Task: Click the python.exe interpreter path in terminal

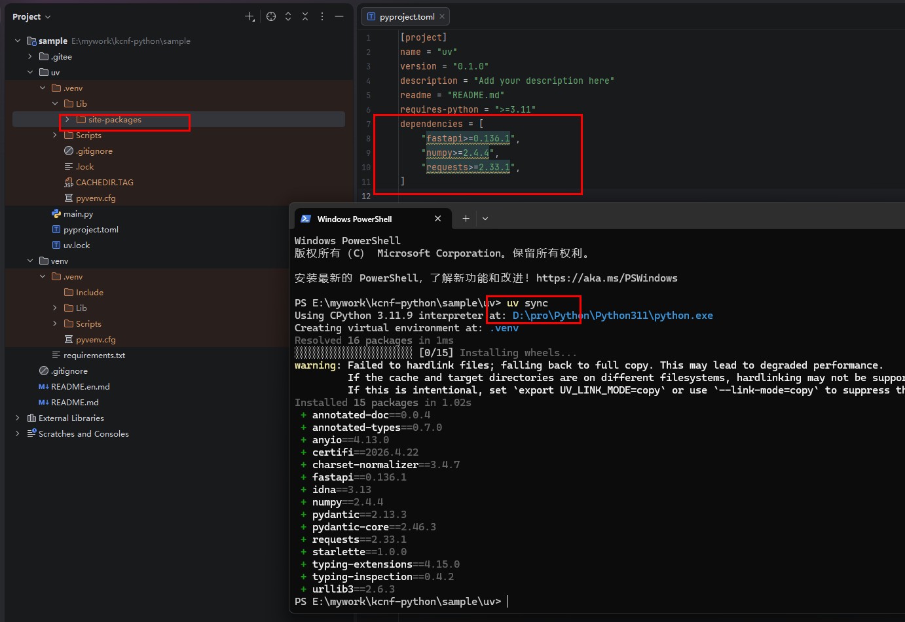Action: click(613, 316)
